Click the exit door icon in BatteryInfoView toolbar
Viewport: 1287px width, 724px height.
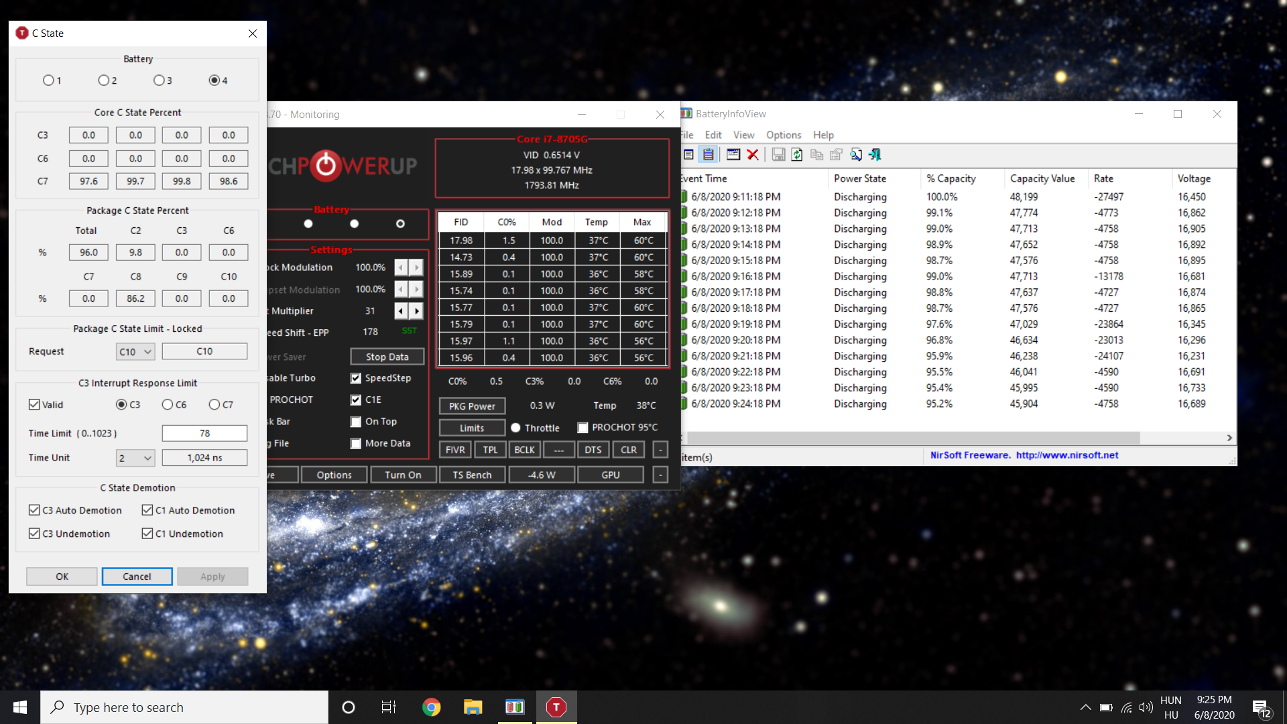pos(875,155)
